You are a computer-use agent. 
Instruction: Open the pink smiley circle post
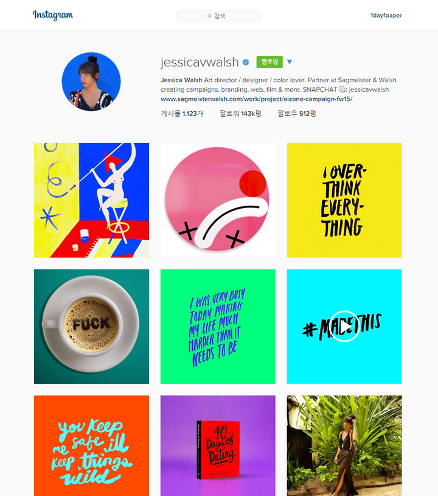coord(218,200)
